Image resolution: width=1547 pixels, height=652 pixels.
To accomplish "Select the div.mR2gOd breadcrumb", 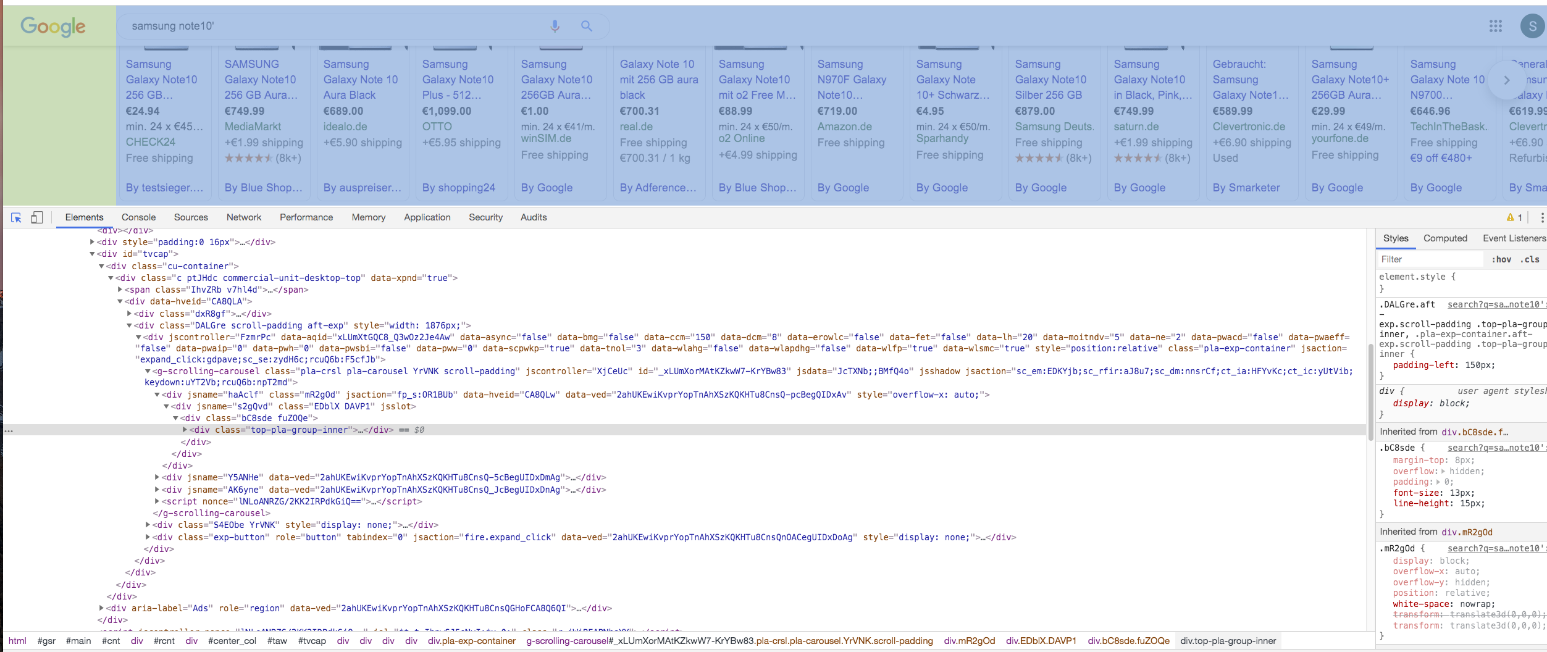I will click(970, 641).
